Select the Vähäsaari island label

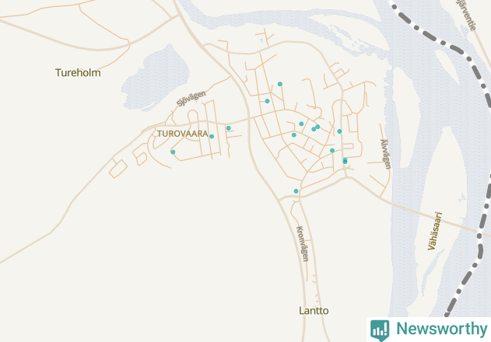(x=435, y=231)
